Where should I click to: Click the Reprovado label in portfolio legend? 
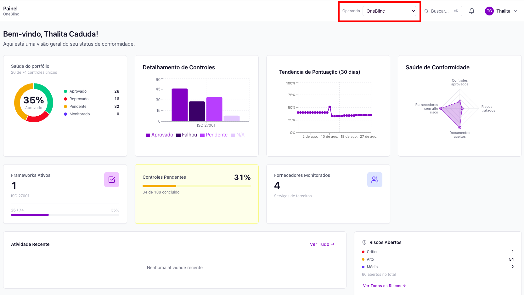[x=79, y=99]
